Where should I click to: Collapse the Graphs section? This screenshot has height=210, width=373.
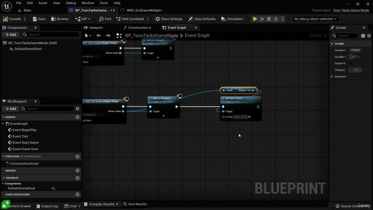click(3, 117)
